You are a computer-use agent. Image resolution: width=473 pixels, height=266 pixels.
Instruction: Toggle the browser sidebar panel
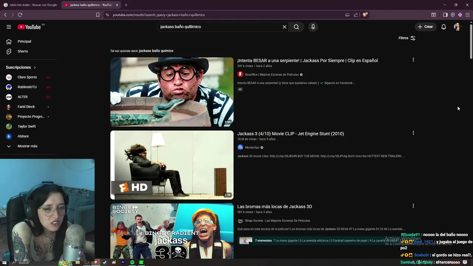445,15
